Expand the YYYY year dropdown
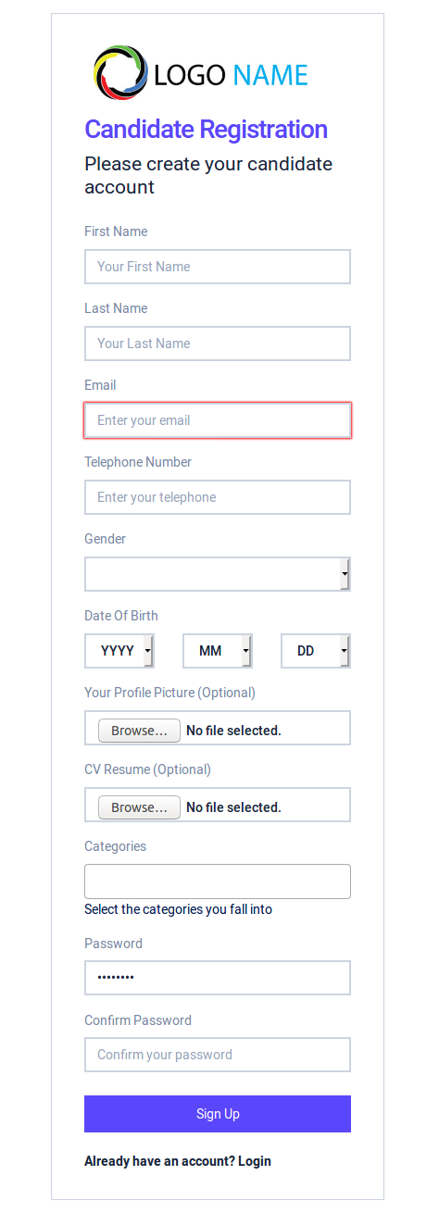The height and width of the screenshot is (1213, 439). [119, 651]
